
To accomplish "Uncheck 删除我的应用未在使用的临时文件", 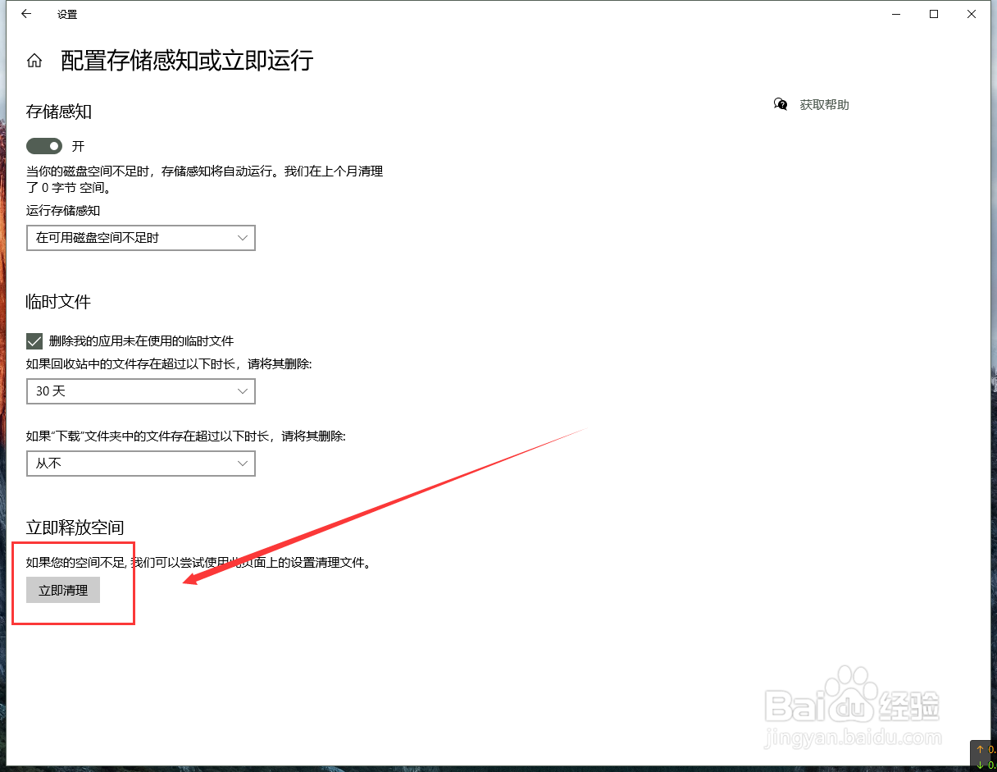I will click(34, 340).
